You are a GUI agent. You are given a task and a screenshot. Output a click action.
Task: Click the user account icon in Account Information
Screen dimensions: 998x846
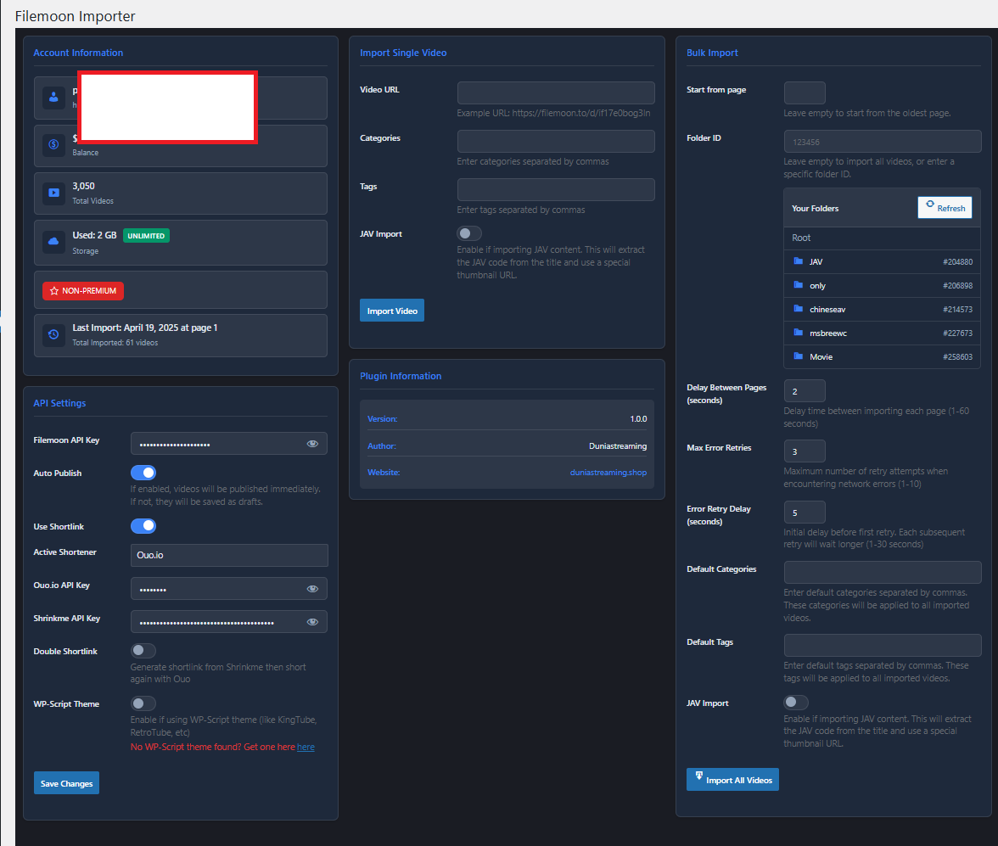(x=53, y=99)
